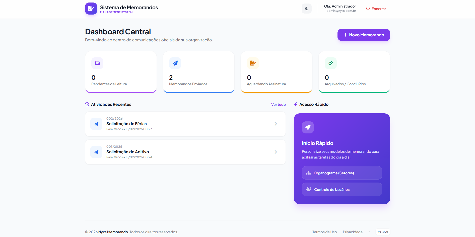The width and height of the screenshot is (475, 237).
Task: Create a new memo with Novo Memorando
Action: click(364, 35)
